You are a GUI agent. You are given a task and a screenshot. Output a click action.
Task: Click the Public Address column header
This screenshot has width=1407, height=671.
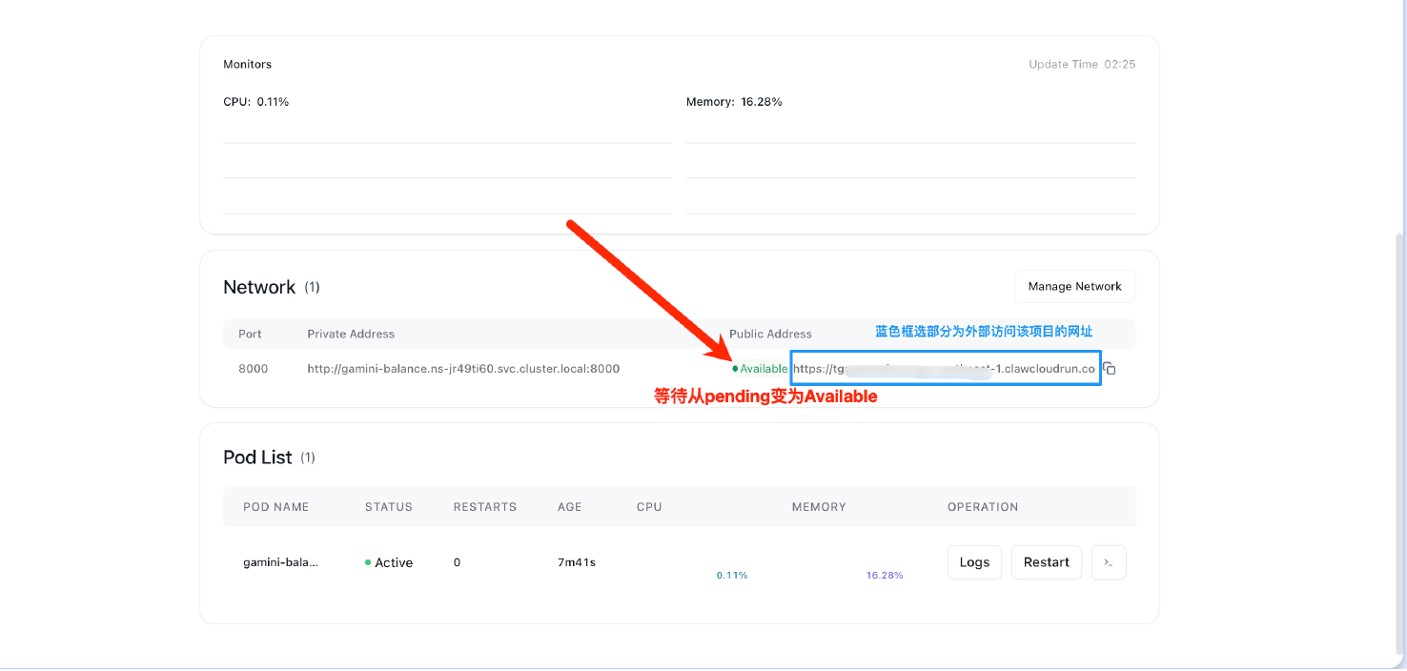click(x=770, y=334)
